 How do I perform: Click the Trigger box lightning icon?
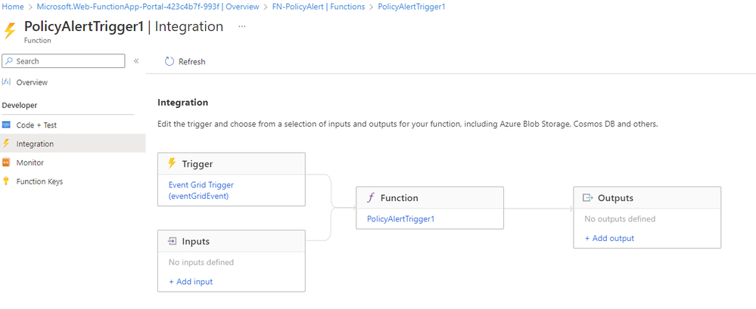point(172,164)
